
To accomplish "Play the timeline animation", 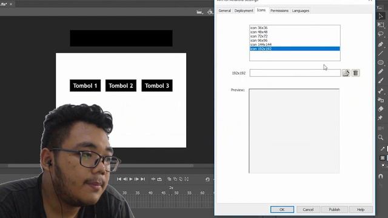I will click(x=131, y=179).
